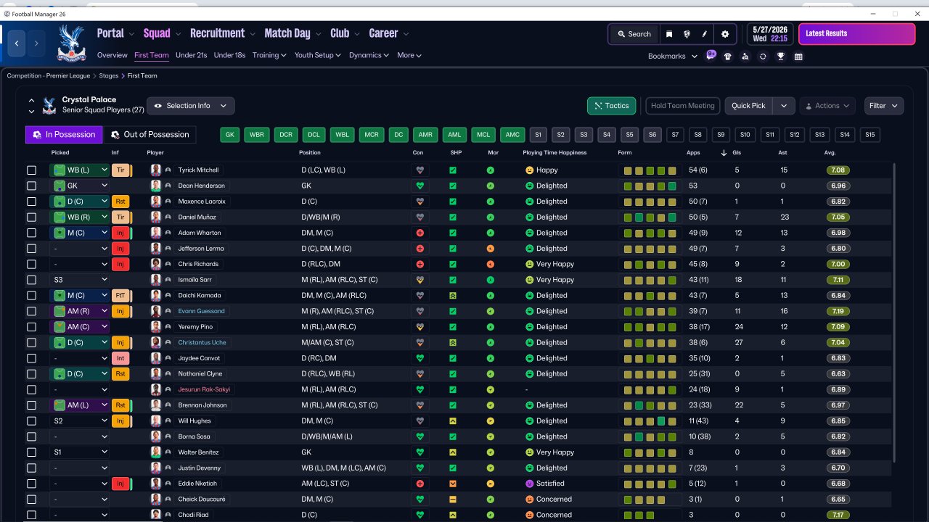Check the box next to Daniel Muñoz
The height and width of the screenshot is (522, 929).
[31, 217]
